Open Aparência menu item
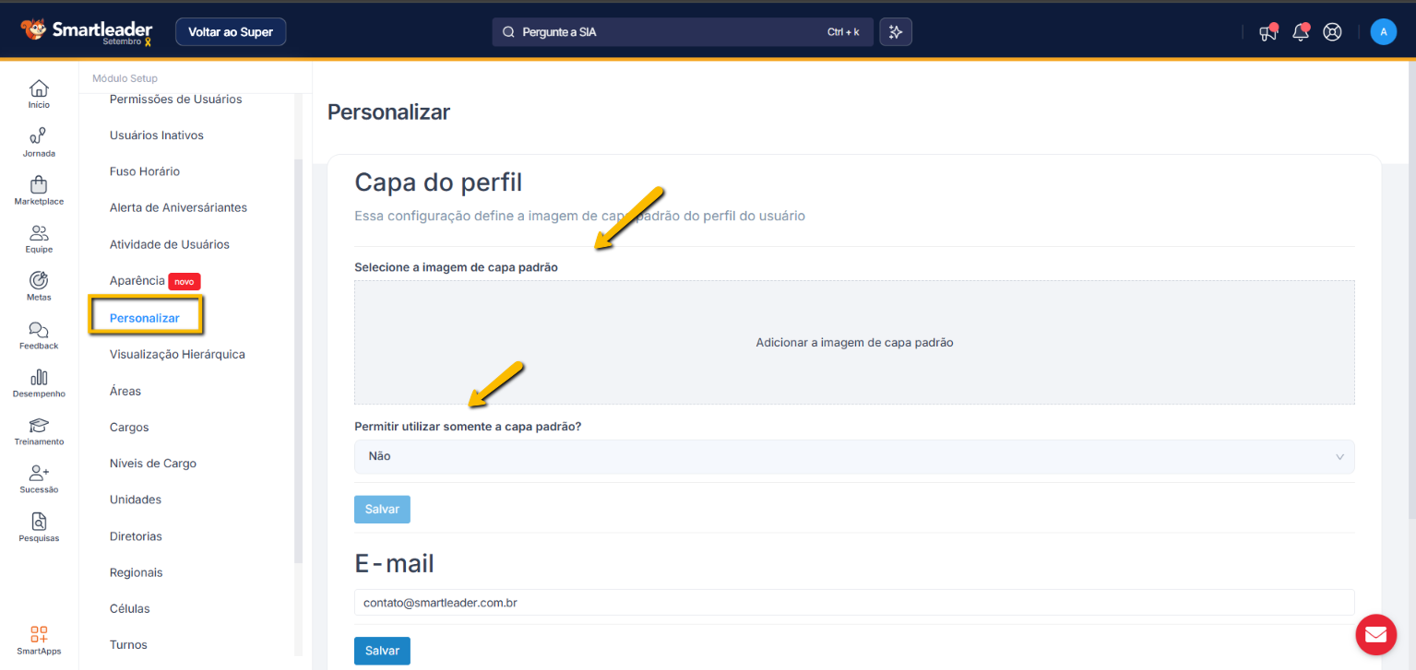 tap(137, 281)
